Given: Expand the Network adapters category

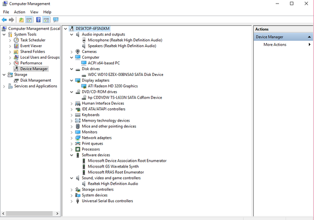Looking at the screenshot, I should click(72, 138).
